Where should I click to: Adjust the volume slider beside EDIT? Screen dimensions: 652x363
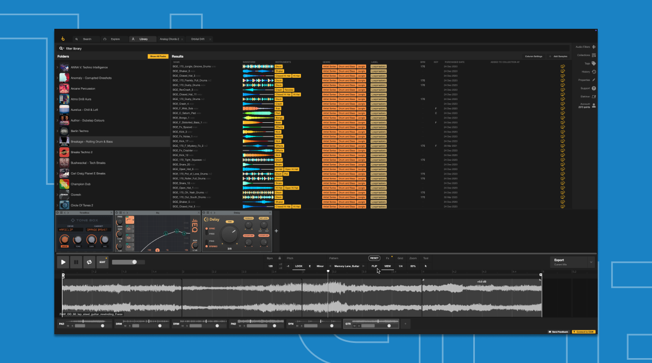(x=134, y=262)
